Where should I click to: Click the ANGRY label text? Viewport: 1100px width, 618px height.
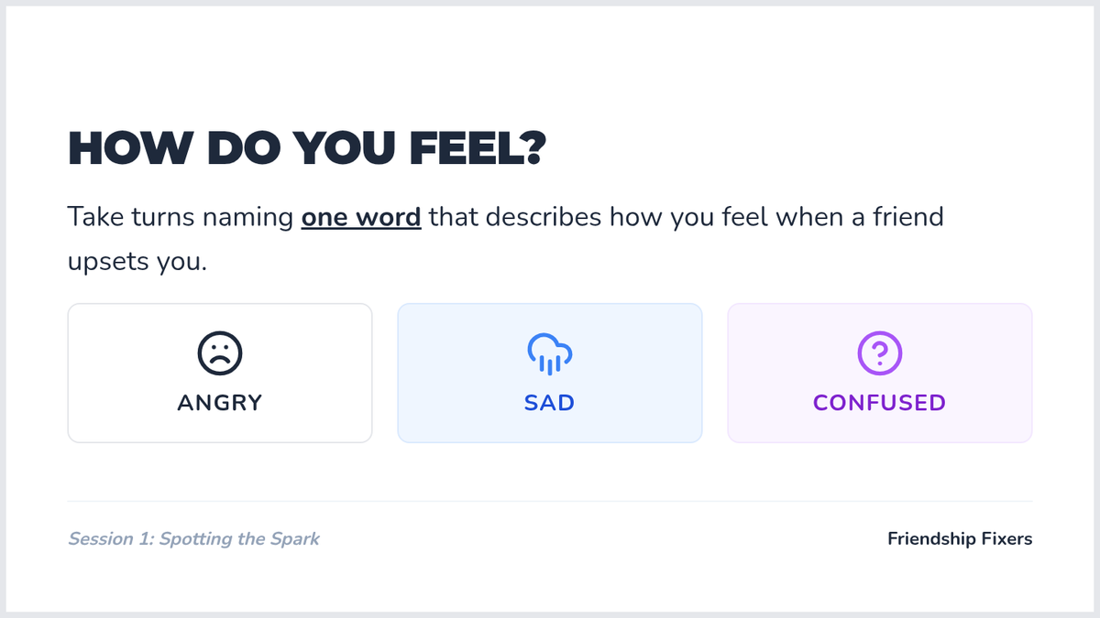pos(220,403)
